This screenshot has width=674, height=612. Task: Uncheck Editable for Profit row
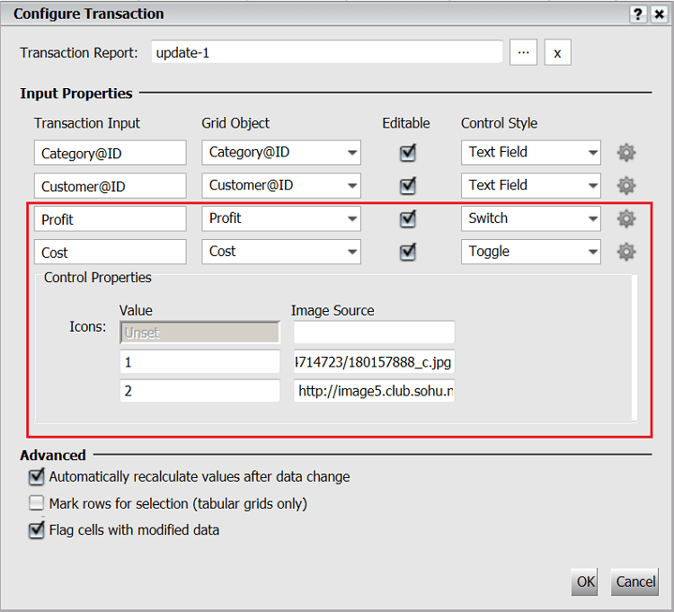pos(407,218)
